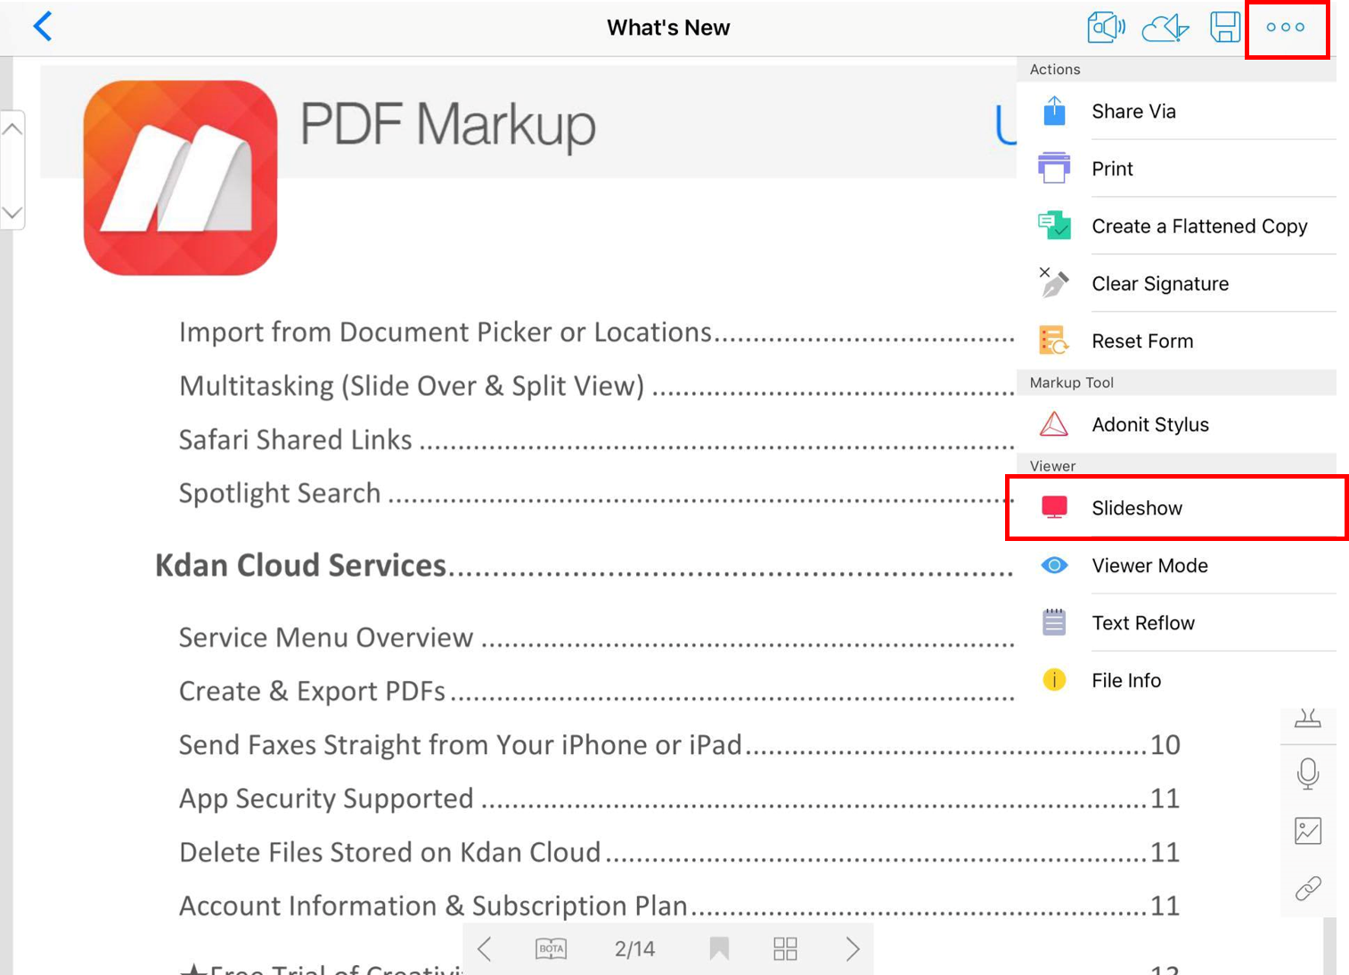The image size is (1349, 975).
Task: Go back with the blue back arrow
Action: point(43,26)
